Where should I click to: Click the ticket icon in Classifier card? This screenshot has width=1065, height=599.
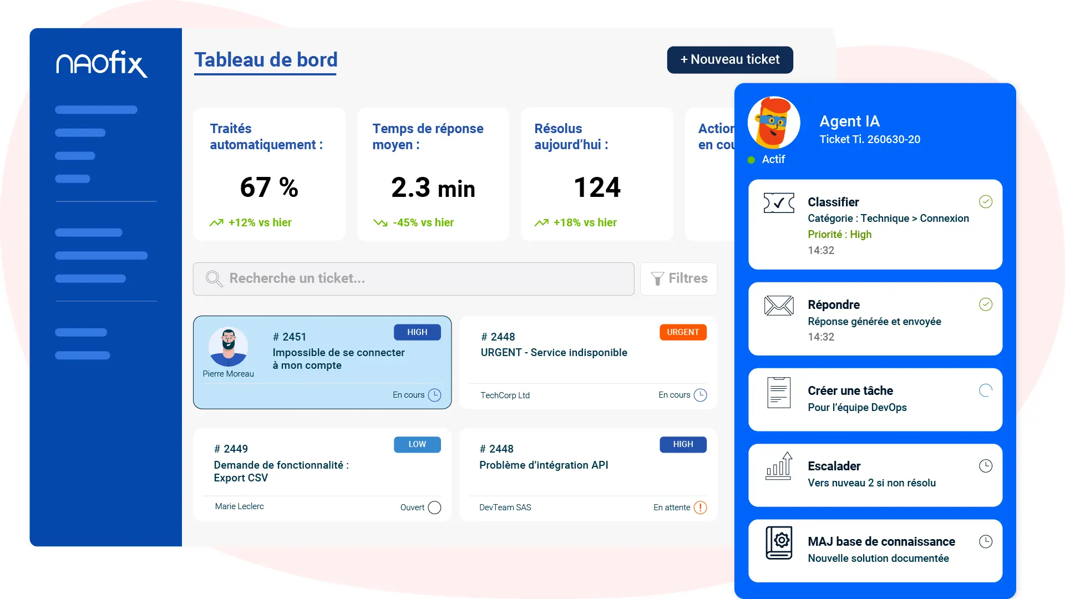[779, 203]
